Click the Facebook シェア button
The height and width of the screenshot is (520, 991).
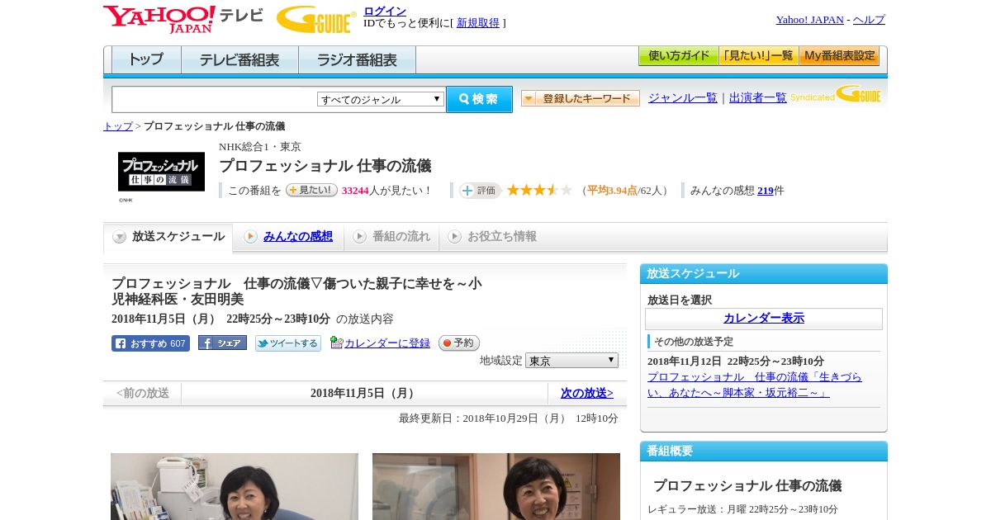pyautogui.click(x=222, y=343)
